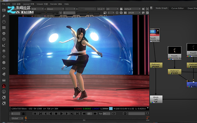Viewport: 197px width, 123px height.
Task: Open the Transform nodes move-arrows icon
Action: (x=4, y=57)
